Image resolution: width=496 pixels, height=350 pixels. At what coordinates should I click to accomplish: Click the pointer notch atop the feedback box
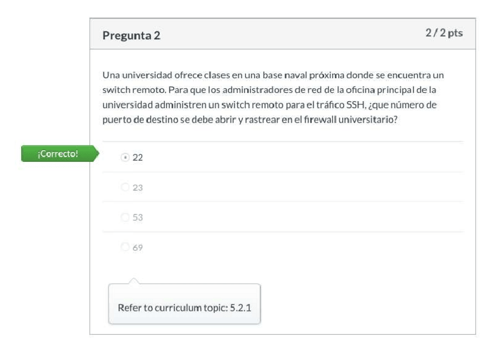point(134,281)
